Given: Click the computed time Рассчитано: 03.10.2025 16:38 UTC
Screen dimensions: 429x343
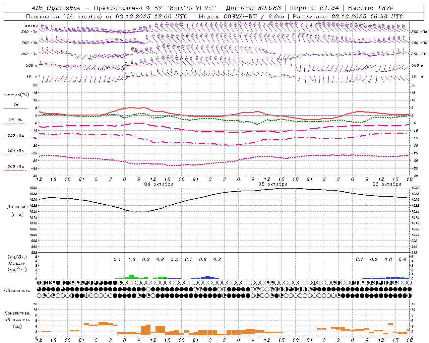Looking at the screenshot, I should [x=348, y=16].
